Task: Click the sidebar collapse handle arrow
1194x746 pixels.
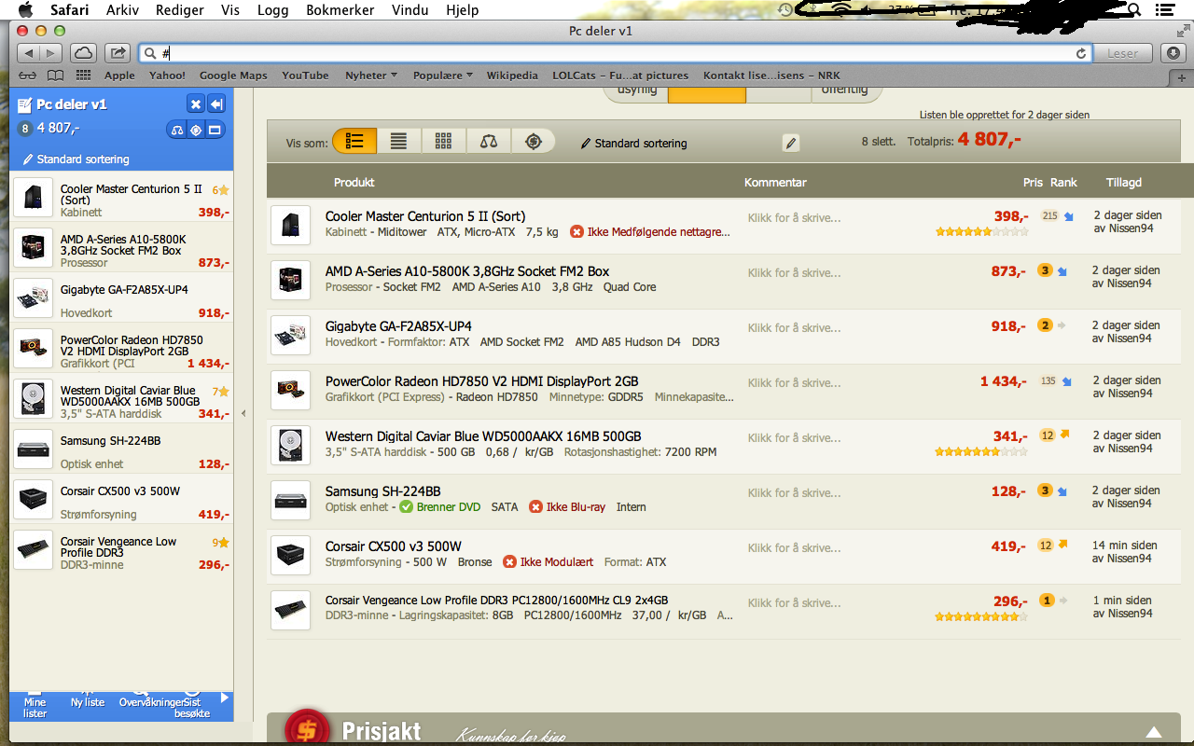Action: pyautogui.click(x=243, y=413)
